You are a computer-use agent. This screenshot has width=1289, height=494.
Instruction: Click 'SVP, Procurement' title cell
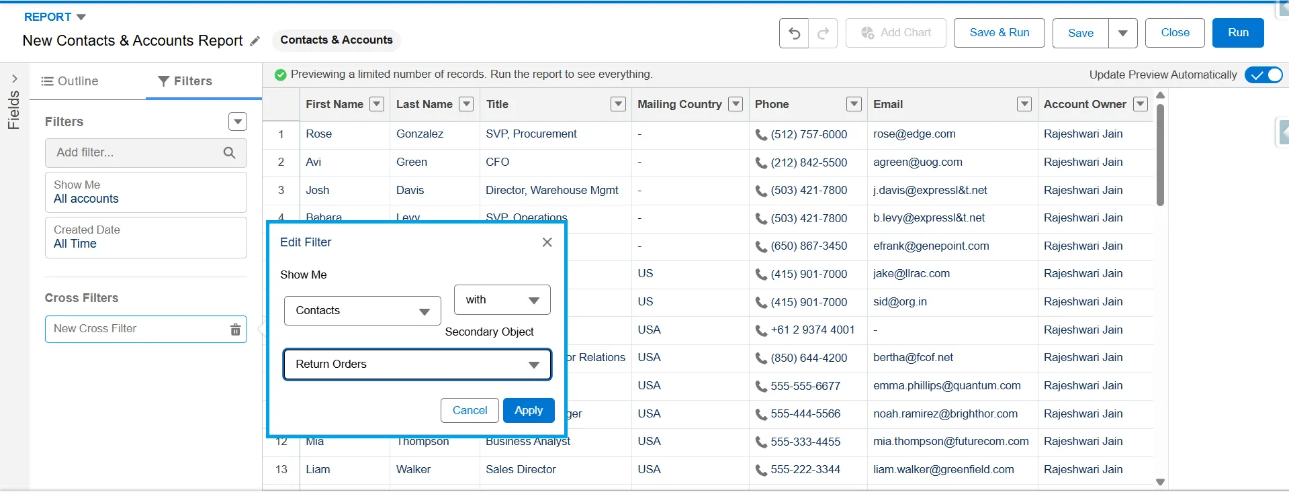pos(531,134)
